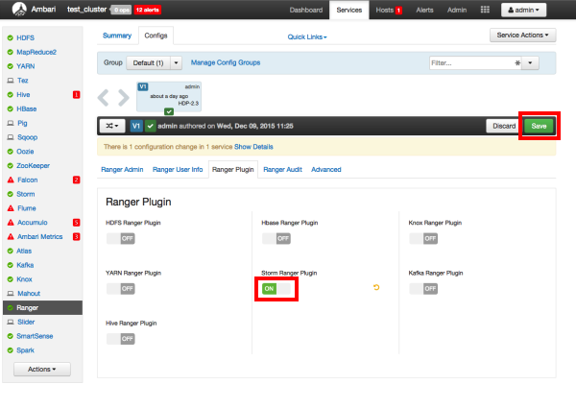Open Alerts in top navigation
Image resolution: width=576 pixels, height=409 pixels.
pos(424,10)
